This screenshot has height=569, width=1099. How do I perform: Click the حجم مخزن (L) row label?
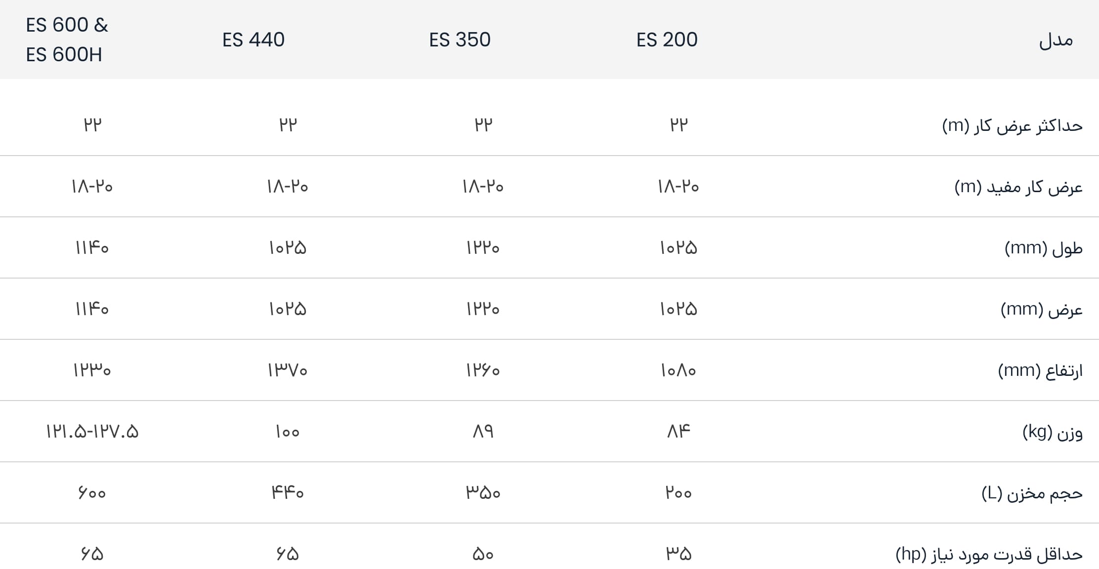1032,493
